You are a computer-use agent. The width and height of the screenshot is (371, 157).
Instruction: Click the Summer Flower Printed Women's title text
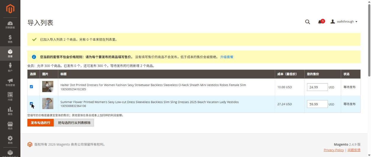(149, 102)
